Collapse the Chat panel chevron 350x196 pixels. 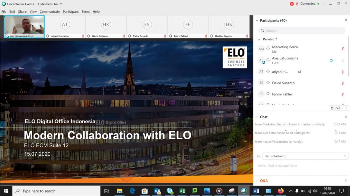click(257, 117)
